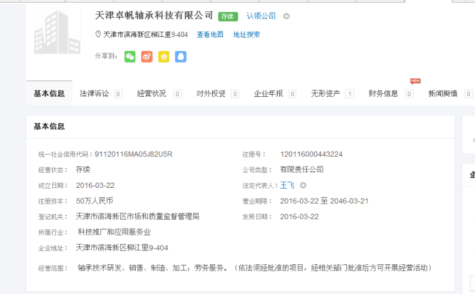Select the 基本信息 tab
475x294 pixels.
click(49, 94)
